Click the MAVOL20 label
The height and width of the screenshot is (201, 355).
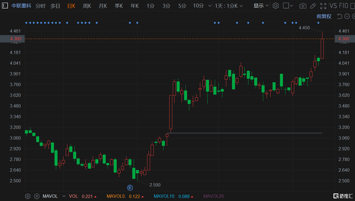tap(214, 196)
